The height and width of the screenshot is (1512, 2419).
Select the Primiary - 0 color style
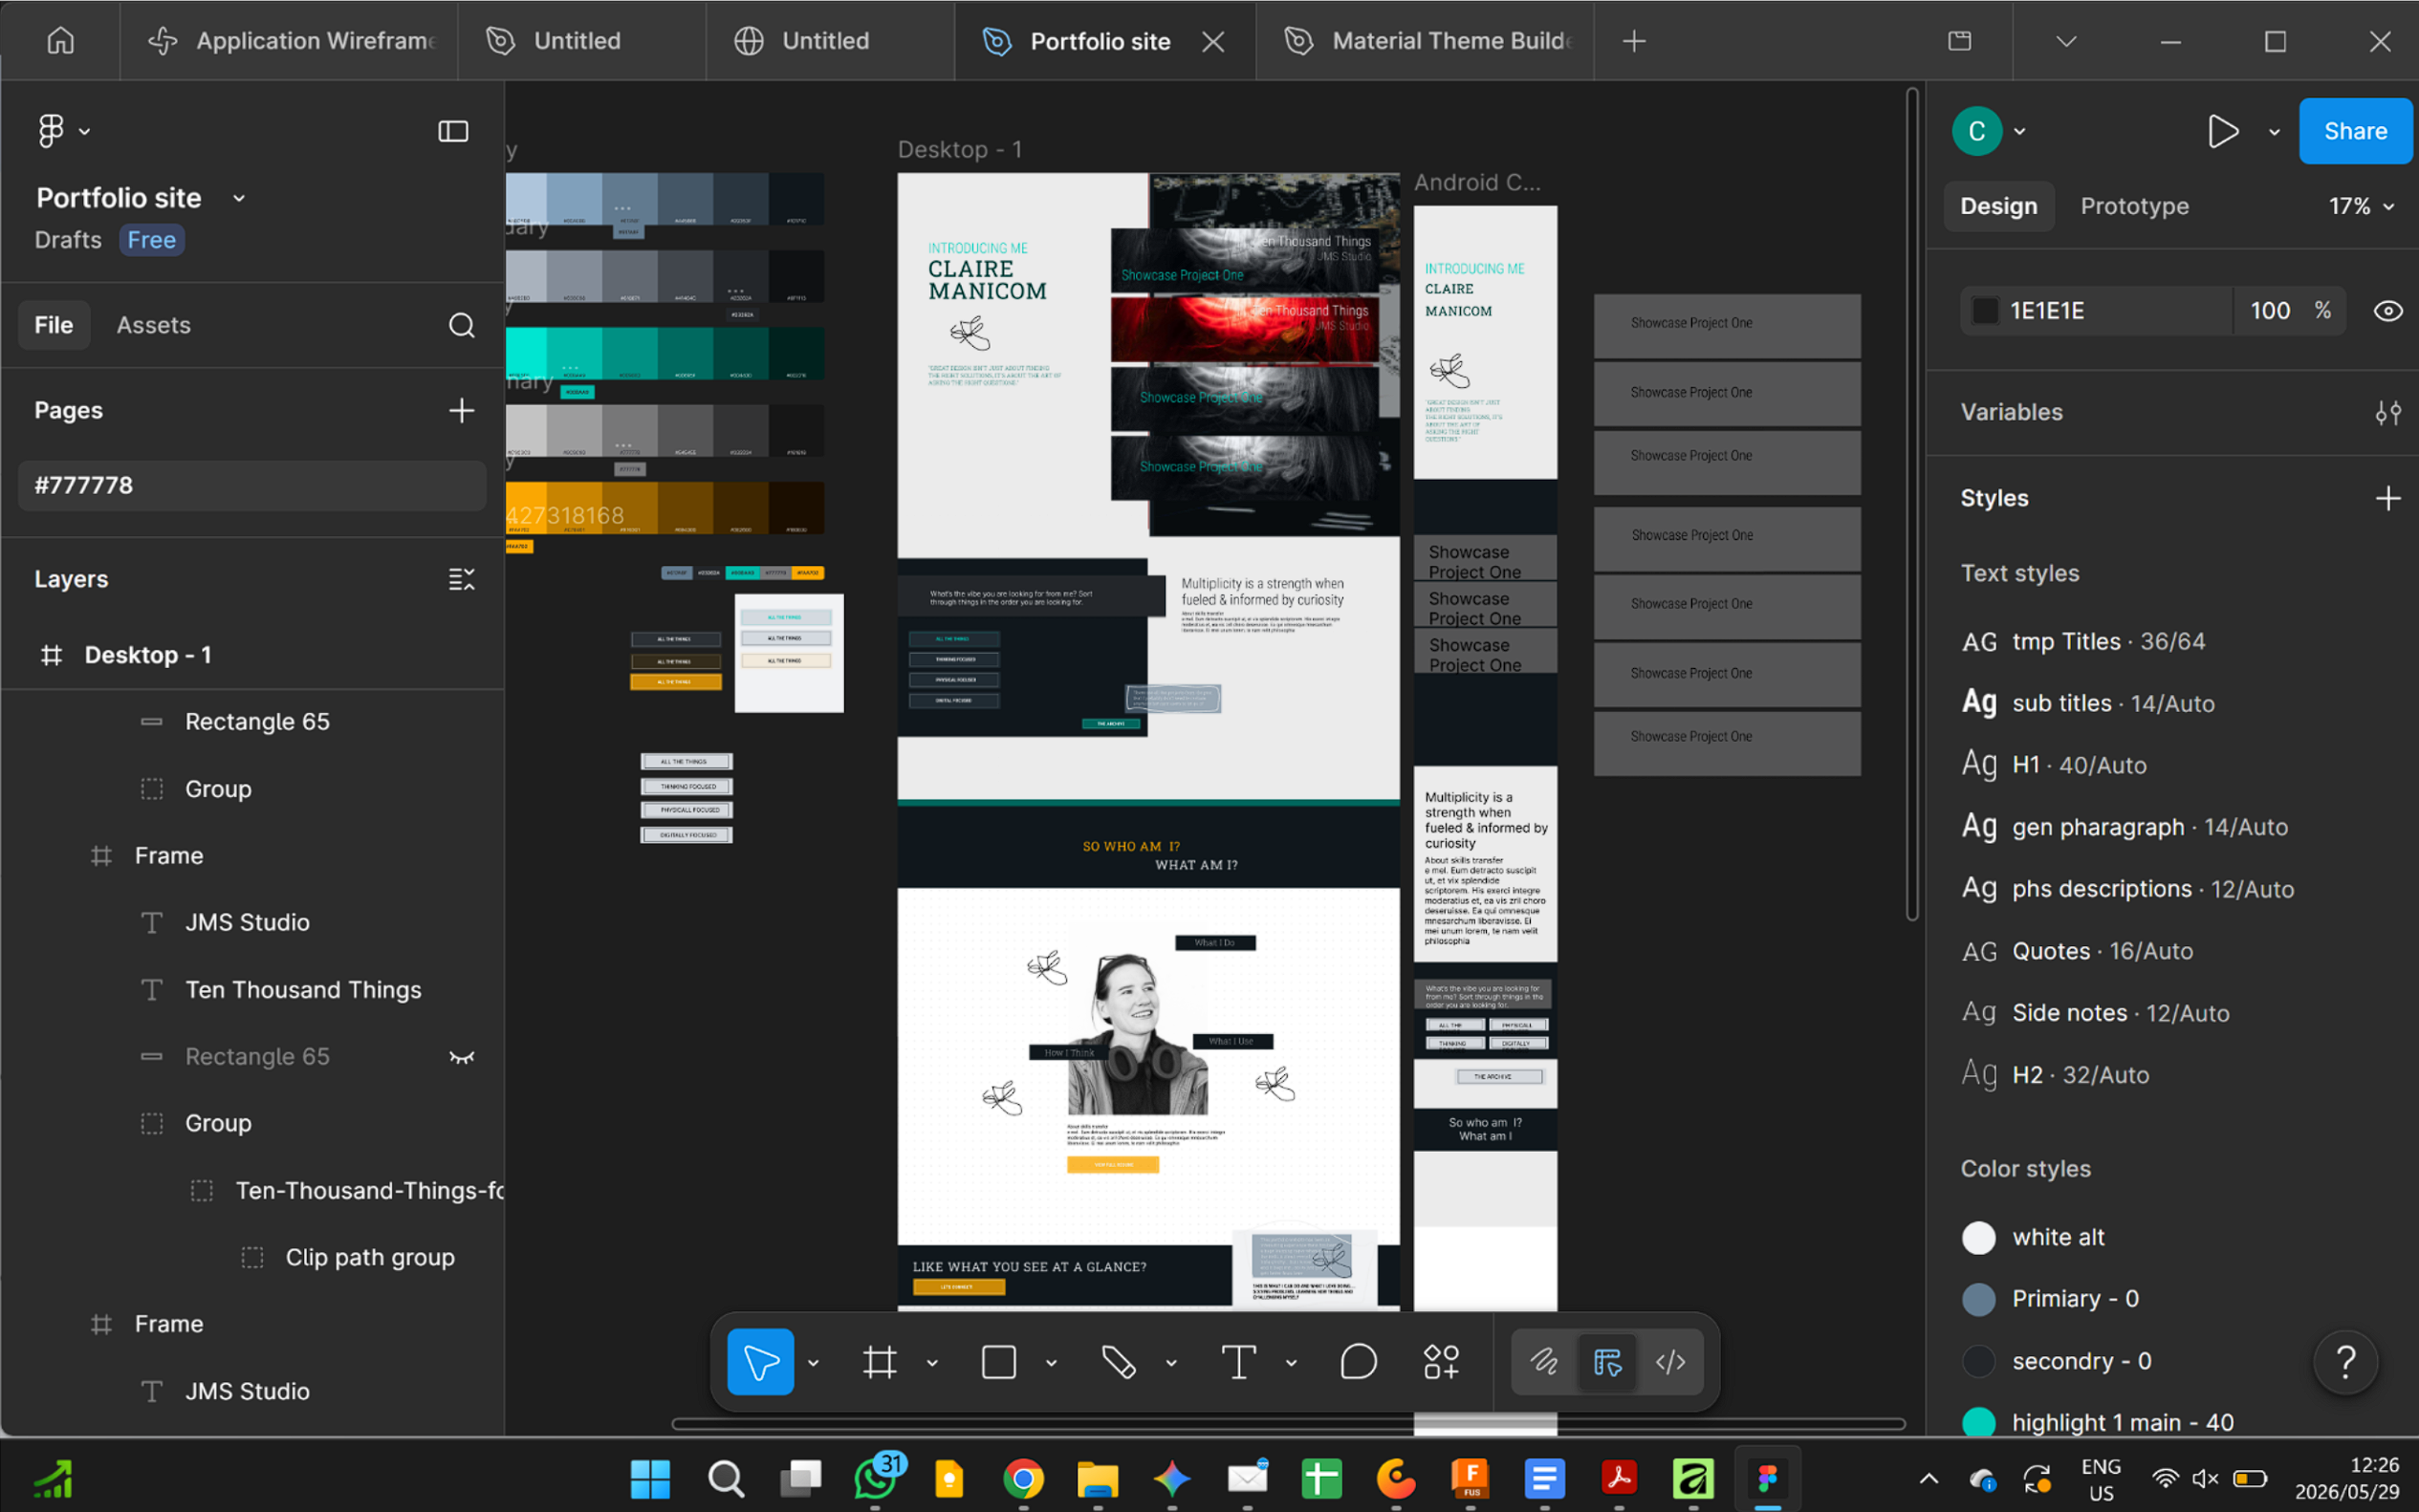[x=2050, y=1299]
